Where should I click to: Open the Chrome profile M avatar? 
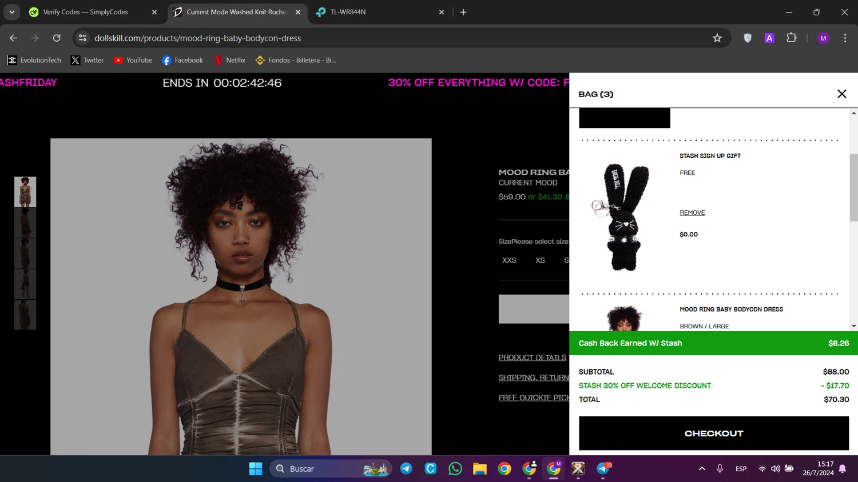point(823,38)
